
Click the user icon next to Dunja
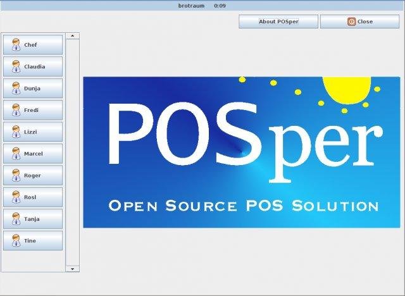click(16, 89)
